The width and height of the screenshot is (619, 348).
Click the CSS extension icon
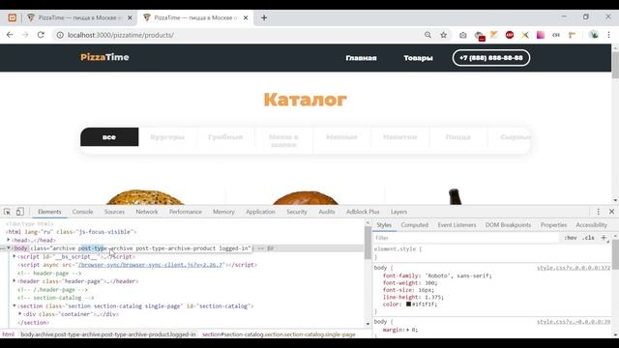tap(556, 35)
